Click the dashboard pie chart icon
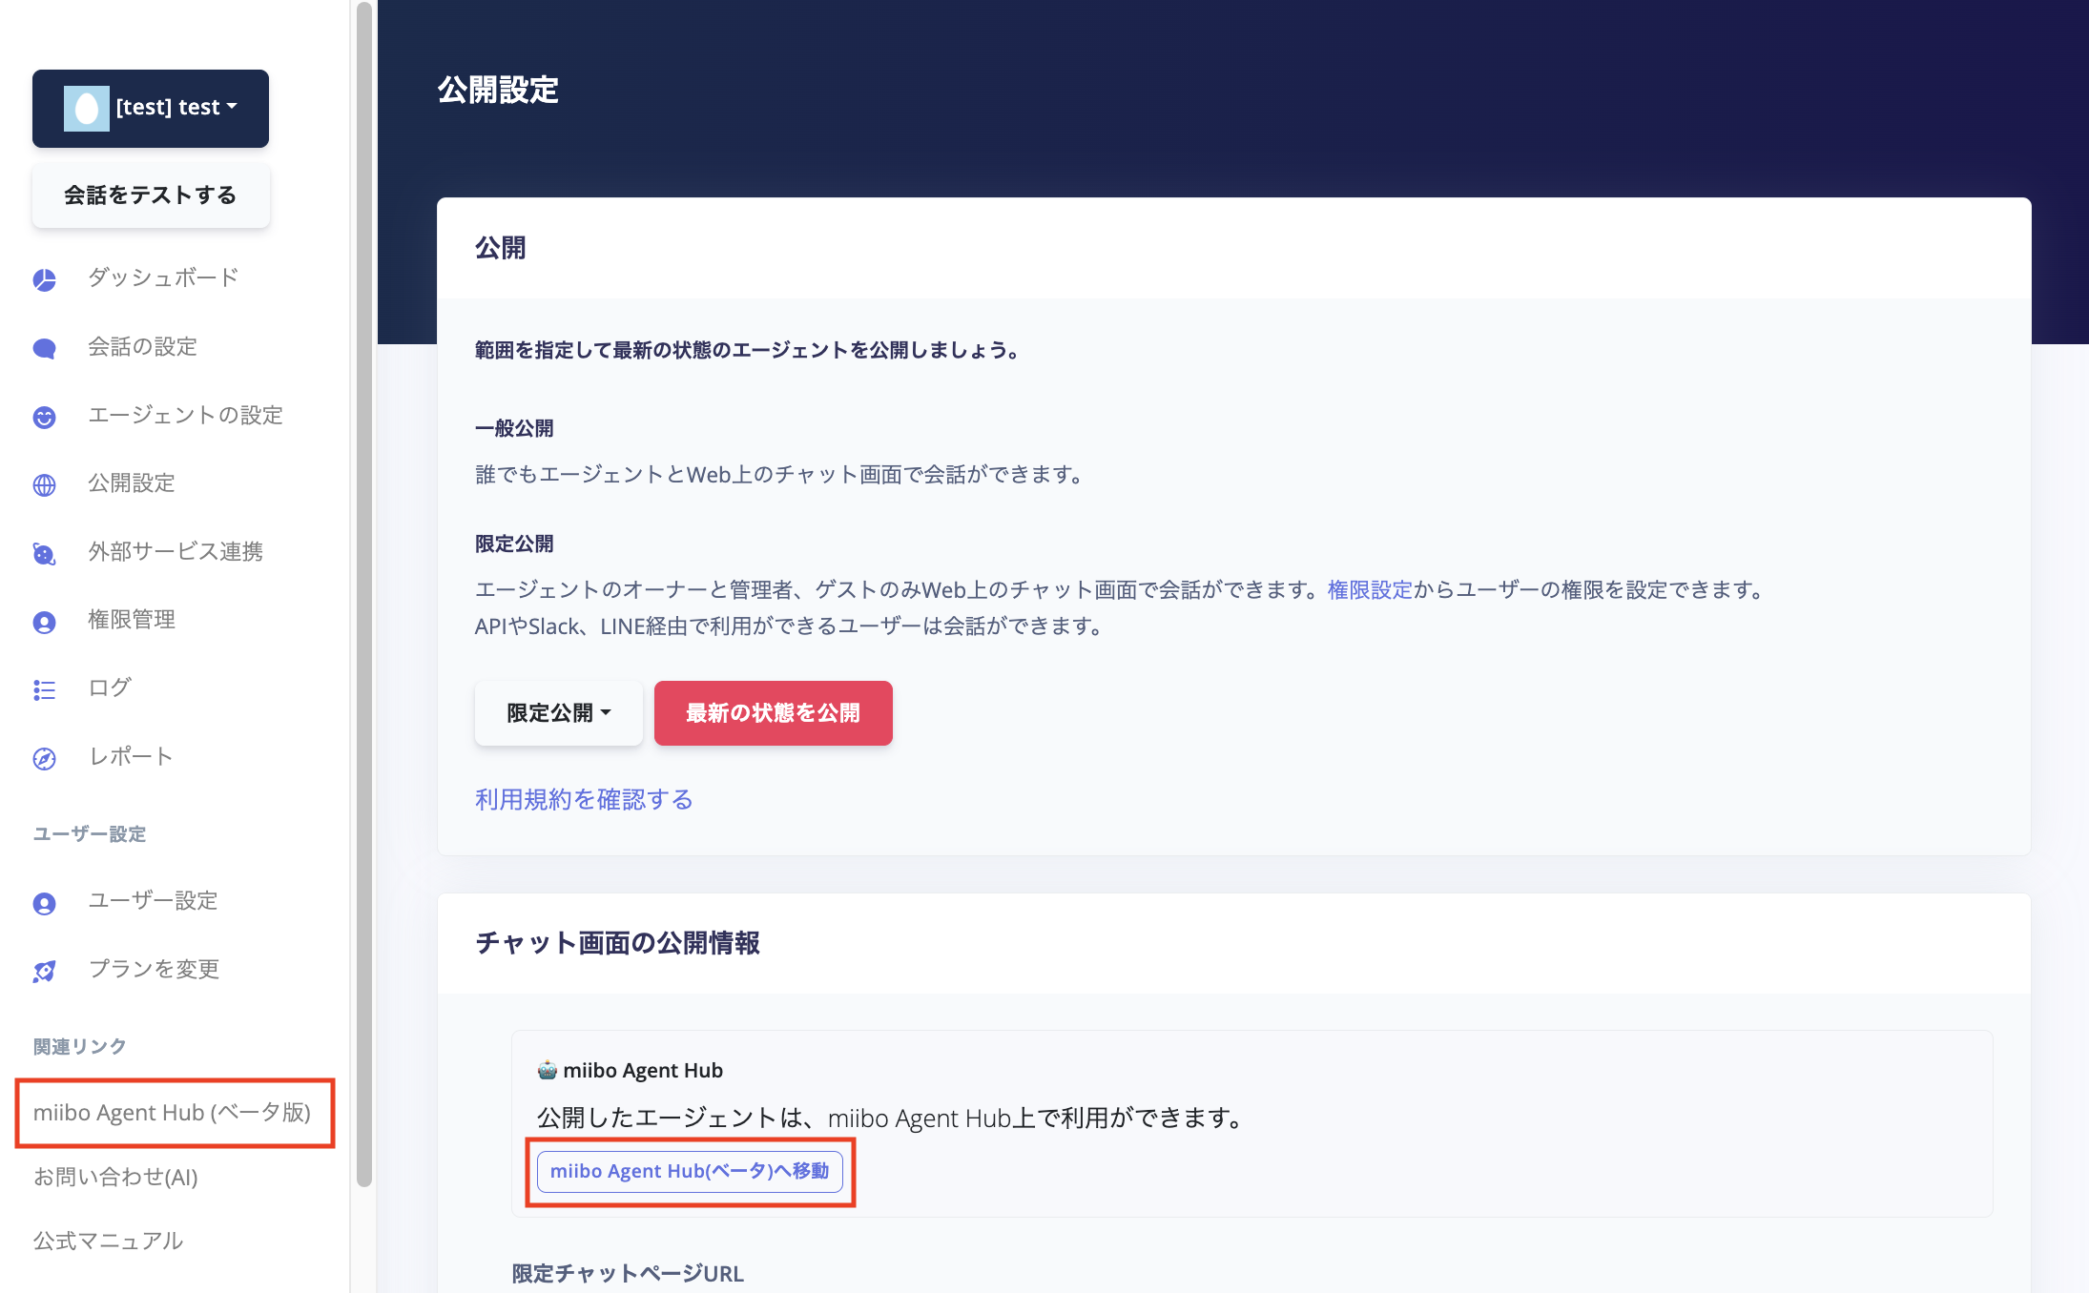The width and height of the screenshot is (2089, 1293). [x=45, y=279]
